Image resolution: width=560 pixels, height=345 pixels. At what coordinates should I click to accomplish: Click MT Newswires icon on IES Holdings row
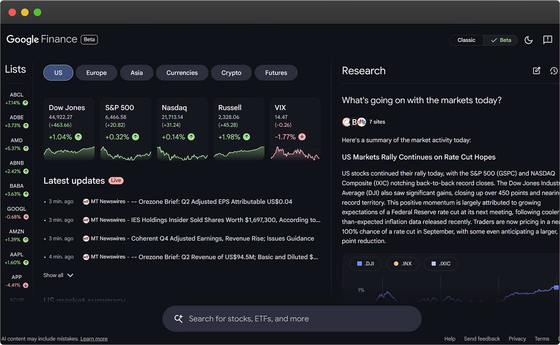point(86,220)
